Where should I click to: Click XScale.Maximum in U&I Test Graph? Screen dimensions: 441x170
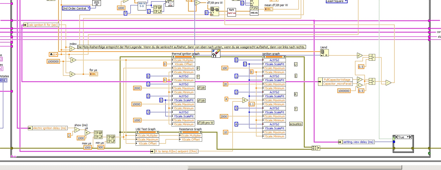(147, 140)
